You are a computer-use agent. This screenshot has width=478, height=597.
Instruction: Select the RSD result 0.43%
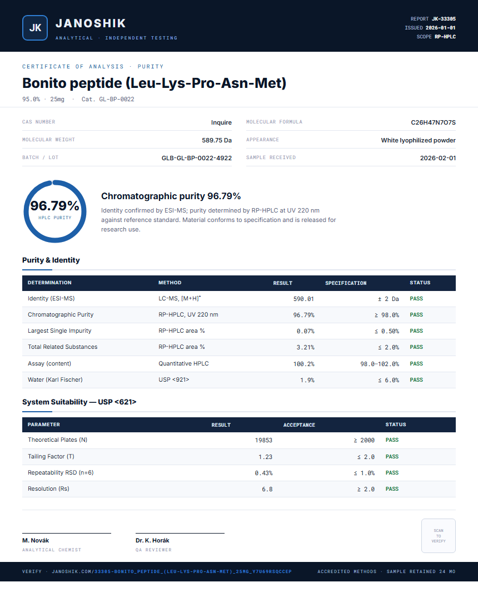(x=263, y=473)
